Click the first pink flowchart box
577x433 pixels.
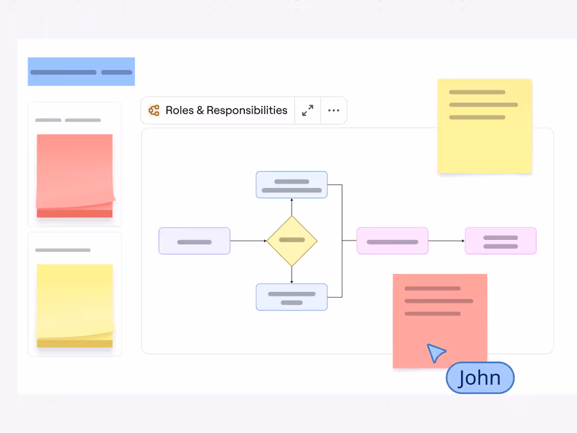coord(392,241)
